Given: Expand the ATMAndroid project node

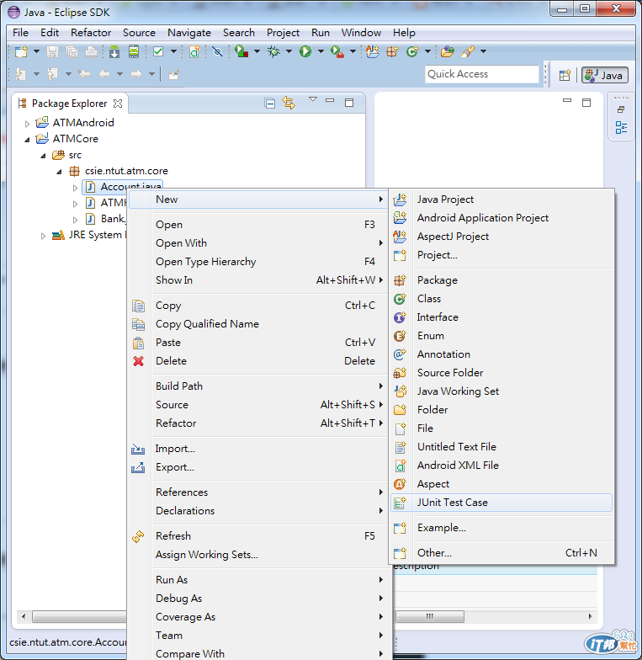Looking at the screenshot, I should coord(27,123).
